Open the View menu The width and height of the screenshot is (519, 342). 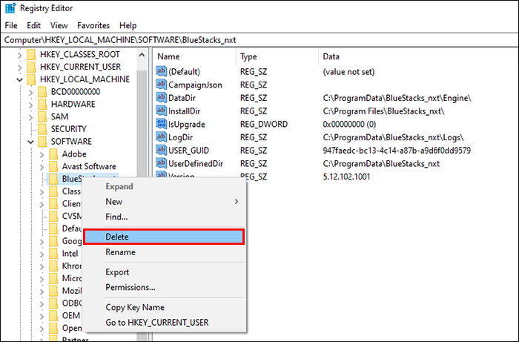pos(59,25)
